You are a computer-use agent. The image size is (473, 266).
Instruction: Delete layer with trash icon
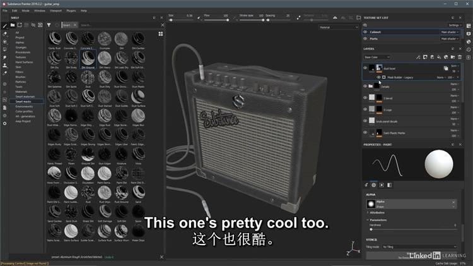coord(460,57)
